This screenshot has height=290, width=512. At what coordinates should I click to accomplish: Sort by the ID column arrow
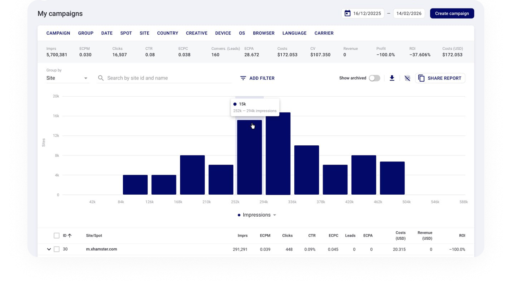click(70, 235)
